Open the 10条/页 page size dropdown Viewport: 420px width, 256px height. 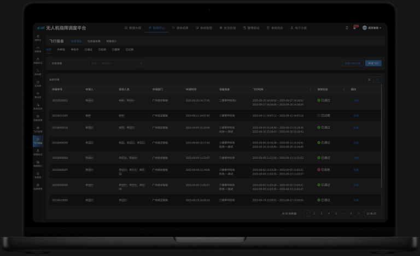(x=374, y=213)
